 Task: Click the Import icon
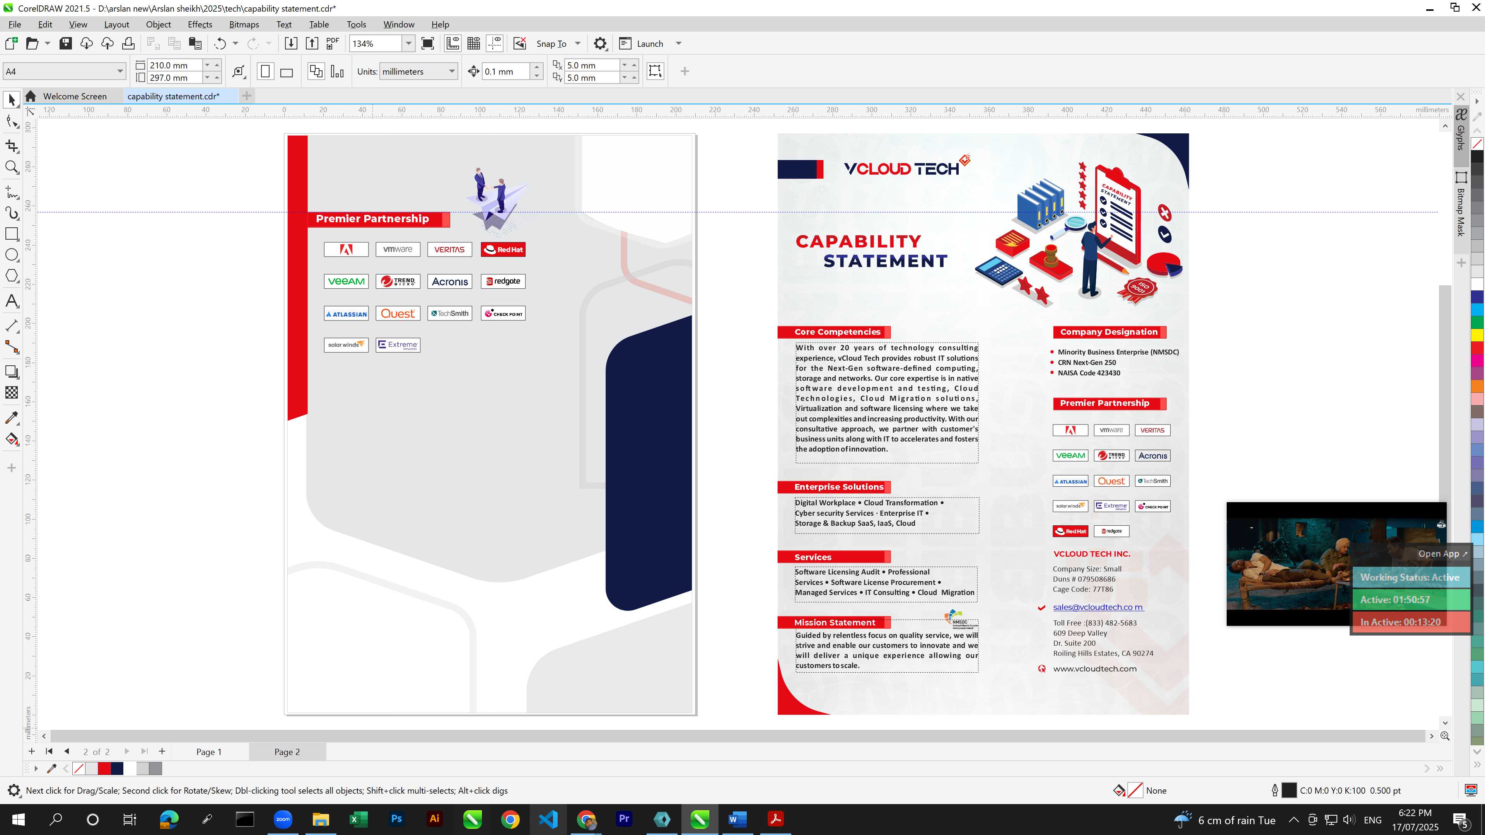tap(291, 43)
